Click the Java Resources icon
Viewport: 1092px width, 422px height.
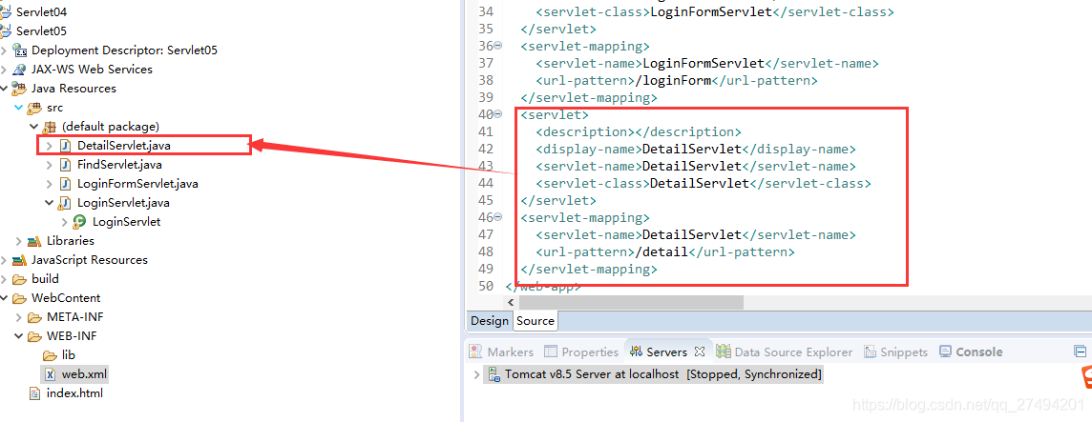20,89
